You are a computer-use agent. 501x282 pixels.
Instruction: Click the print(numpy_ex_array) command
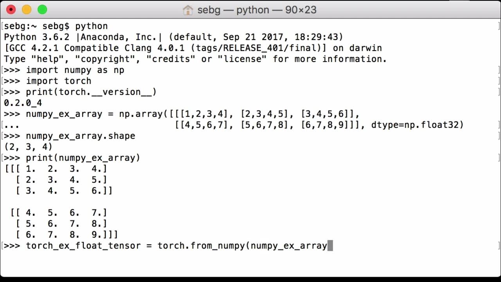coord(83,158)
